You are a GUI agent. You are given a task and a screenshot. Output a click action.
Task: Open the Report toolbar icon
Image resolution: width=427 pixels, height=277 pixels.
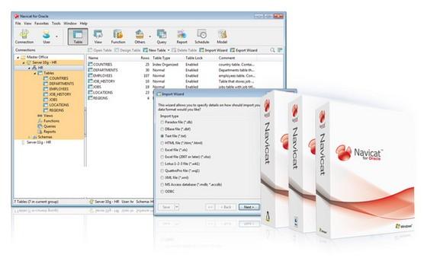click(x=181, y=37)
